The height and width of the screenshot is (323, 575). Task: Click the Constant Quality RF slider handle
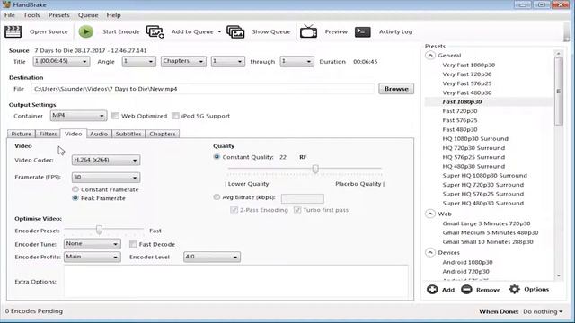[x=315, y=169]
